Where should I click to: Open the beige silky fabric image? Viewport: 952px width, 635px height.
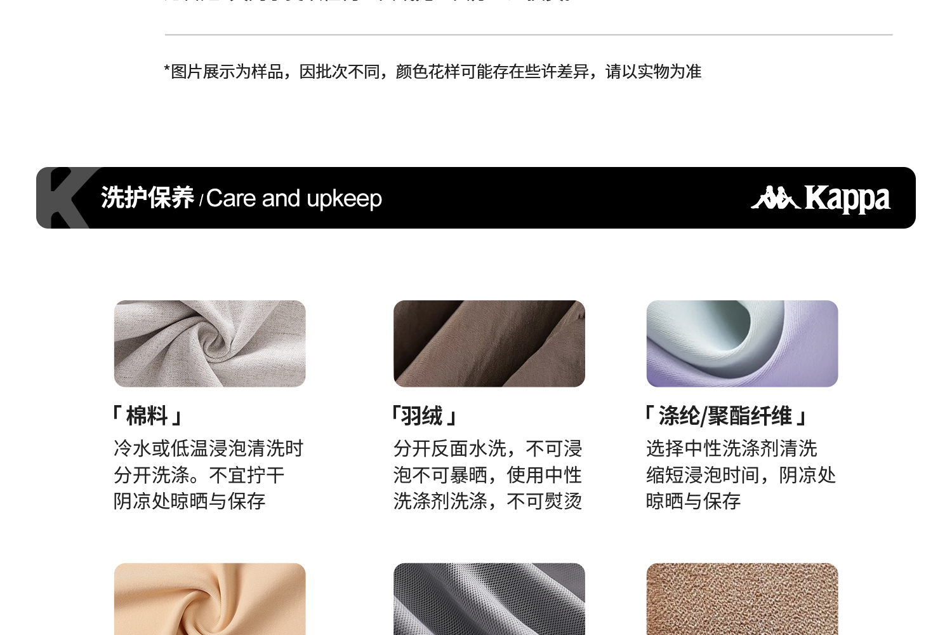[209, 599]
